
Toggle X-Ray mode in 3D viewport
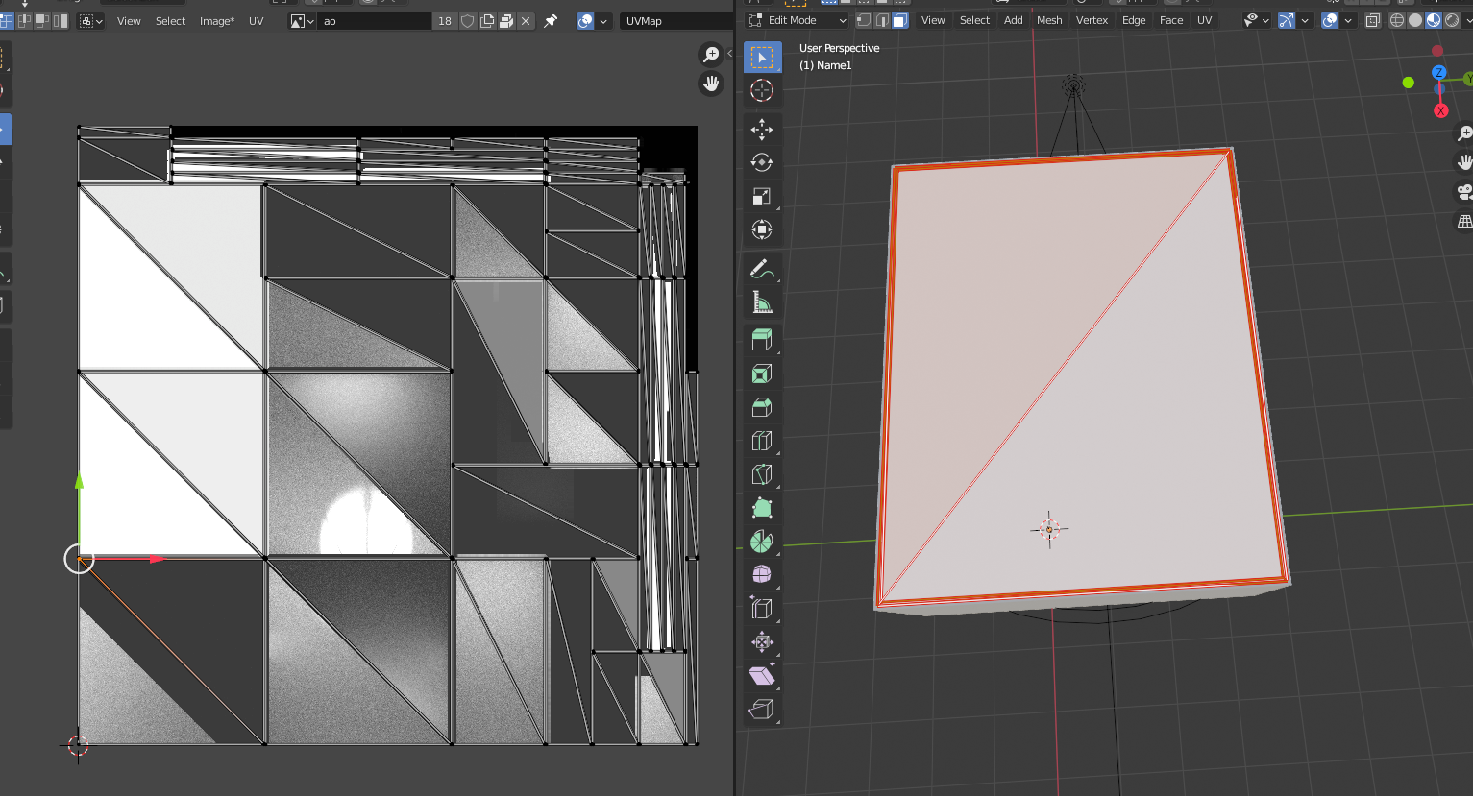(1373, 20)
